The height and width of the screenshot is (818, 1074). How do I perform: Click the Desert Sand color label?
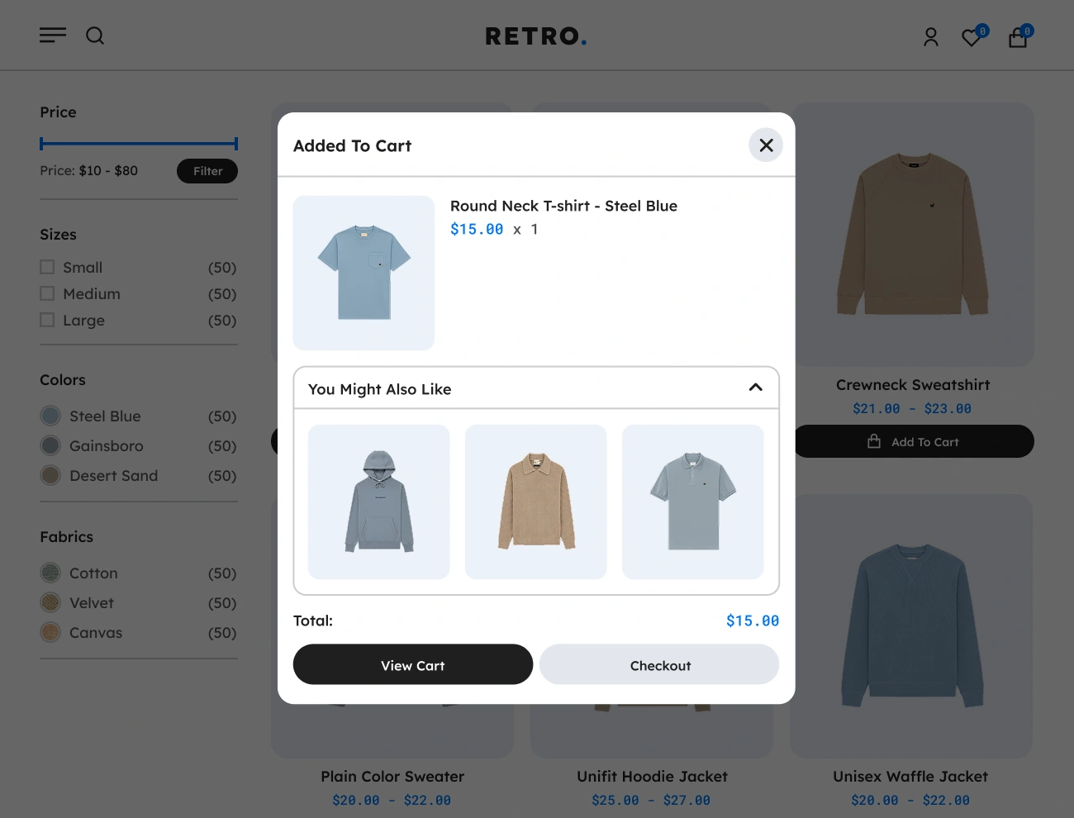pyautogui.click(x=113, y=475)
